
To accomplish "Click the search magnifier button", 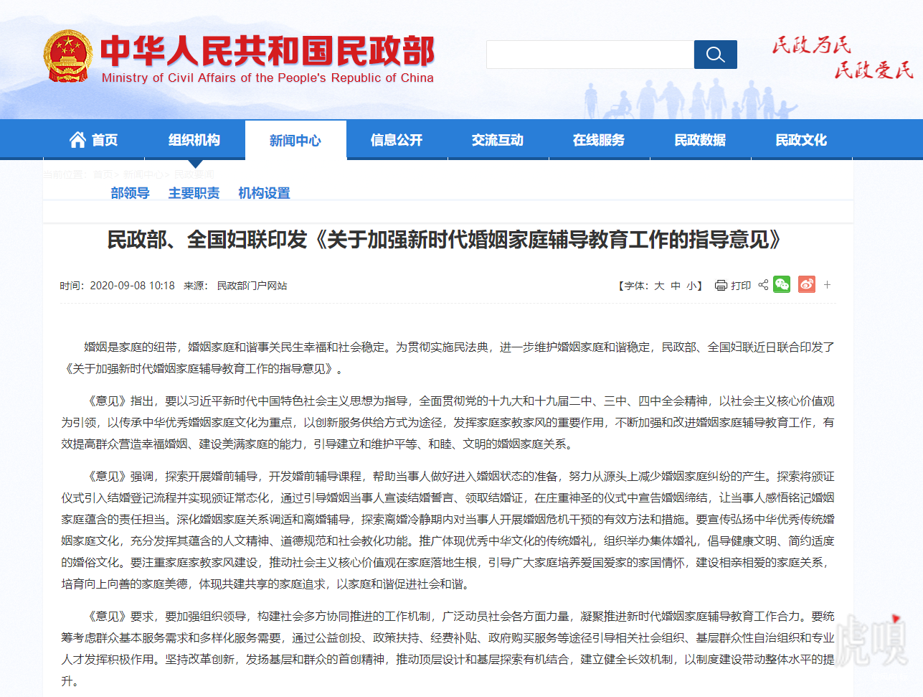I will coord(715,55).
